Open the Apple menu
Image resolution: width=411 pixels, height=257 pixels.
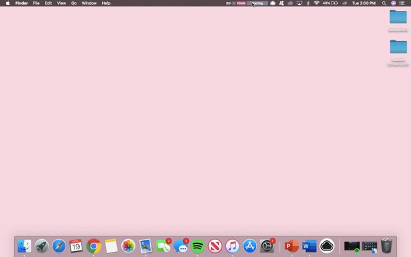[8, 3]
